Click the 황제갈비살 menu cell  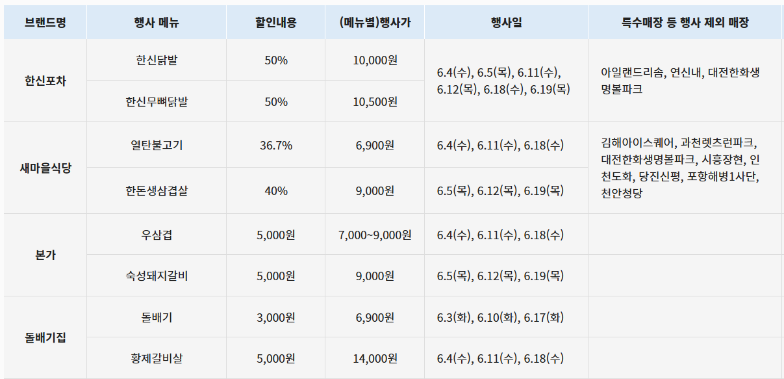tap(157, 358)
